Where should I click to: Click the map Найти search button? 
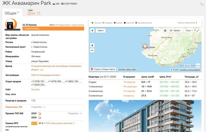click(x=101, y=31)
